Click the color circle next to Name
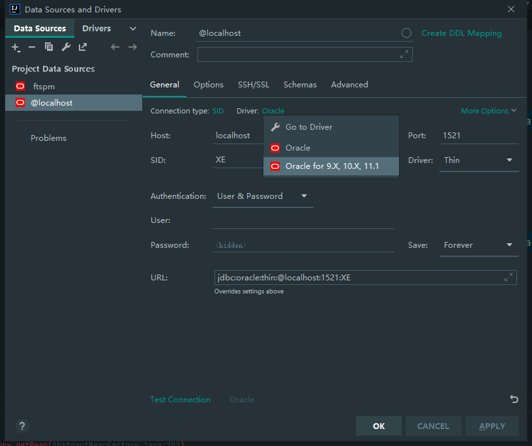Screen dimensions: 532x446 click(x=406, y=33)
